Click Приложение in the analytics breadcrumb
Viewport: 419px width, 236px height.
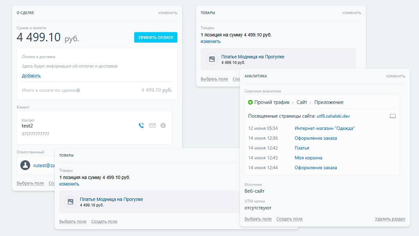tap(329, 102)
